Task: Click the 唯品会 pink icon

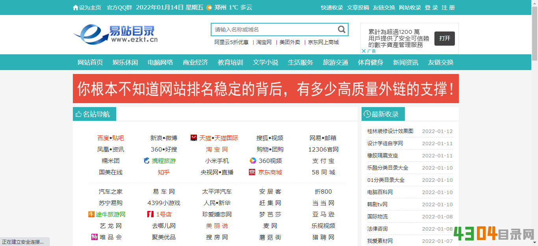Action: [94, 237]
